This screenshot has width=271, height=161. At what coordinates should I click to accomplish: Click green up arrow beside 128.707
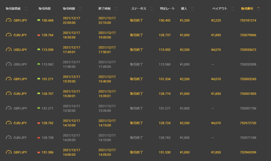tap(39, 94)
